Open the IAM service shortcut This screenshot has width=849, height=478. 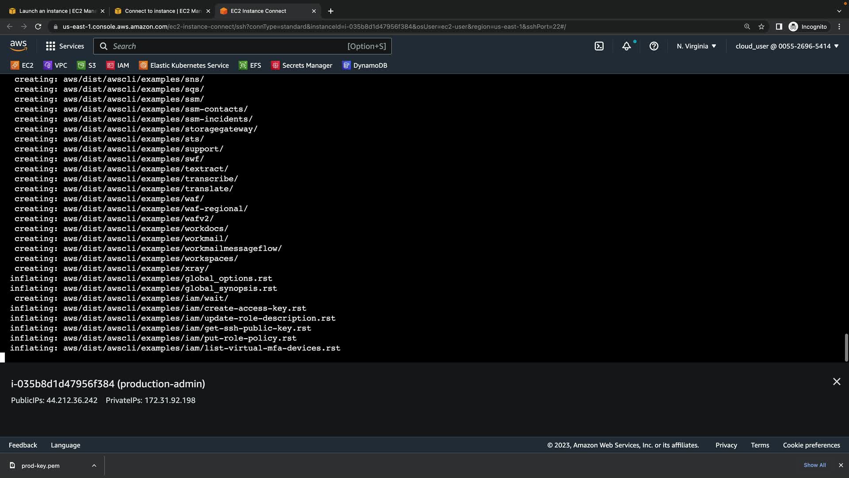[x=118, y=66]
